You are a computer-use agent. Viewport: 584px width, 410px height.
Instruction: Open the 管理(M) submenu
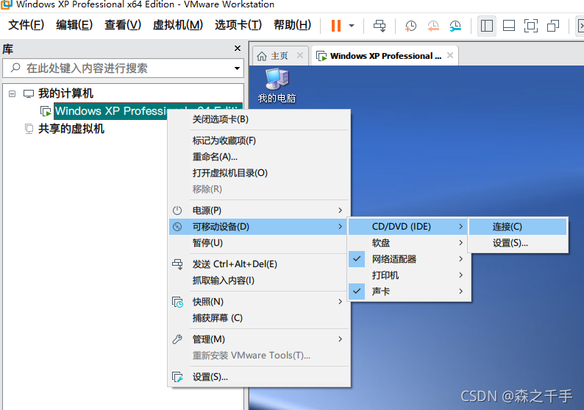tap(260, 339)
